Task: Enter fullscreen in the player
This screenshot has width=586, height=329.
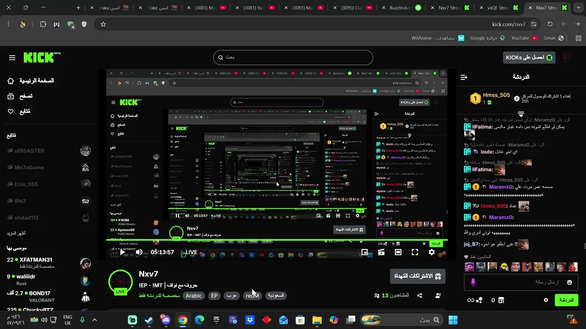Action: point(415,252)
